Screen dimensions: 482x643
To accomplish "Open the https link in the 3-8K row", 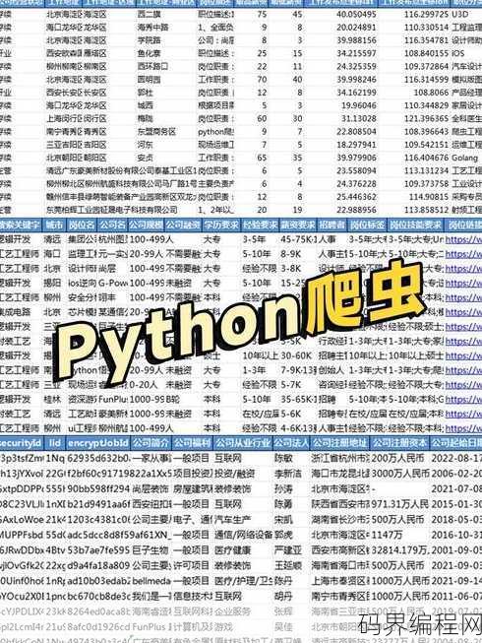I will (x=463, y=269).
